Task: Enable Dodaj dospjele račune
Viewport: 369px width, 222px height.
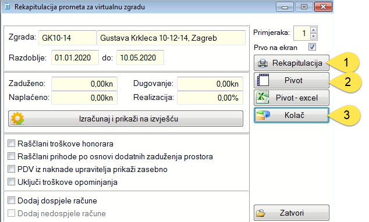Action: [11, 200]
